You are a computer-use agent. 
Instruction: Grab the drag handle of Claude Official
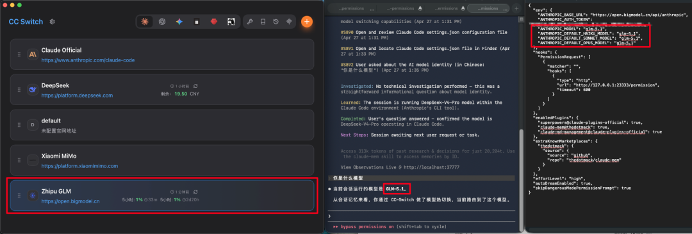tap(19, 54)
